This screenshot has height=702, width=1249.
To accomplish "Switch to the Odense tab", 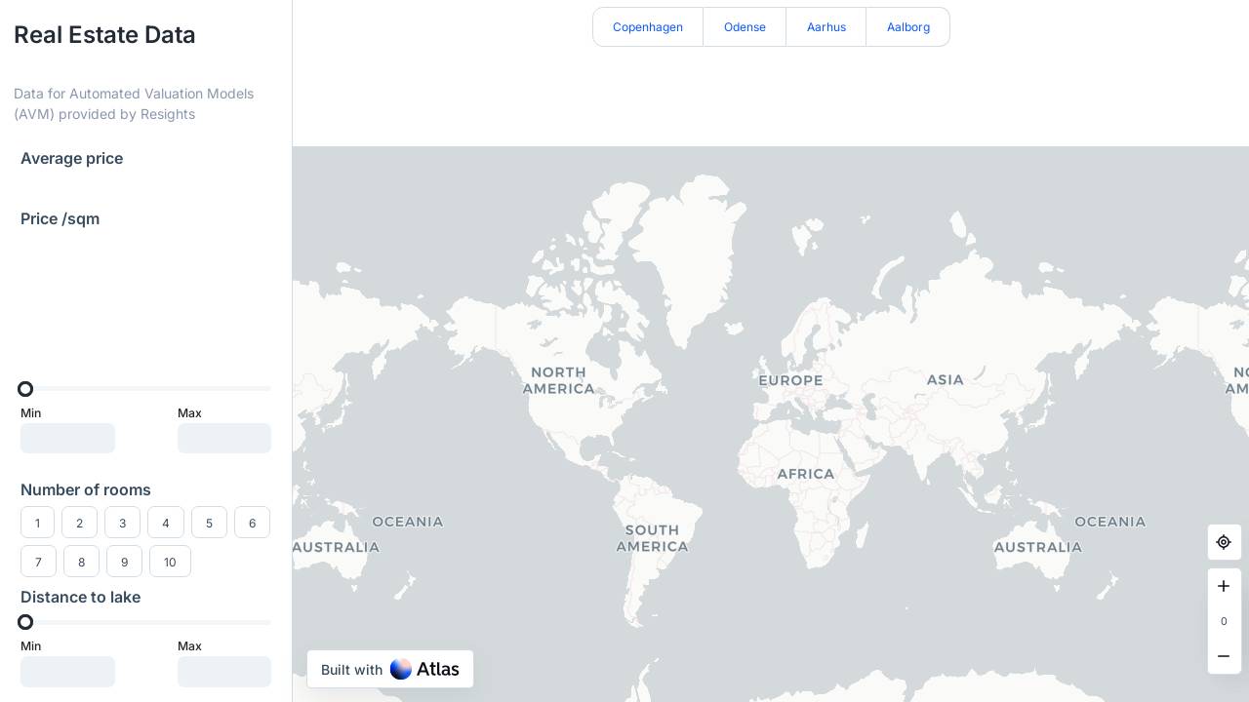I will tap(745, 27).
